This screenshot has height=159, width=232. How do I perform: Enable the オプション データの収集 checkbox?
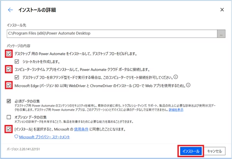9,117
